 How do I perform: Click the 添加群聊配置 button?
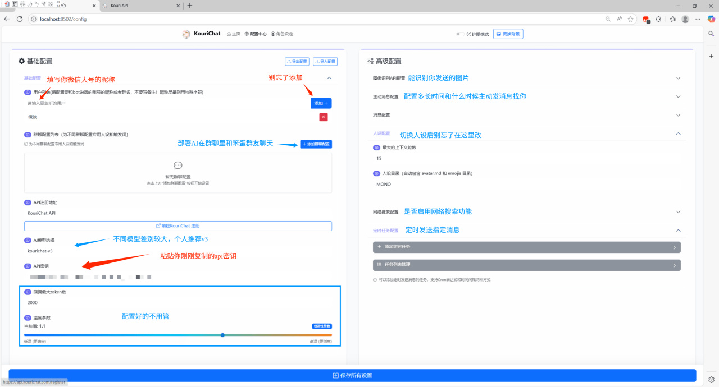[x=316, y=144]
